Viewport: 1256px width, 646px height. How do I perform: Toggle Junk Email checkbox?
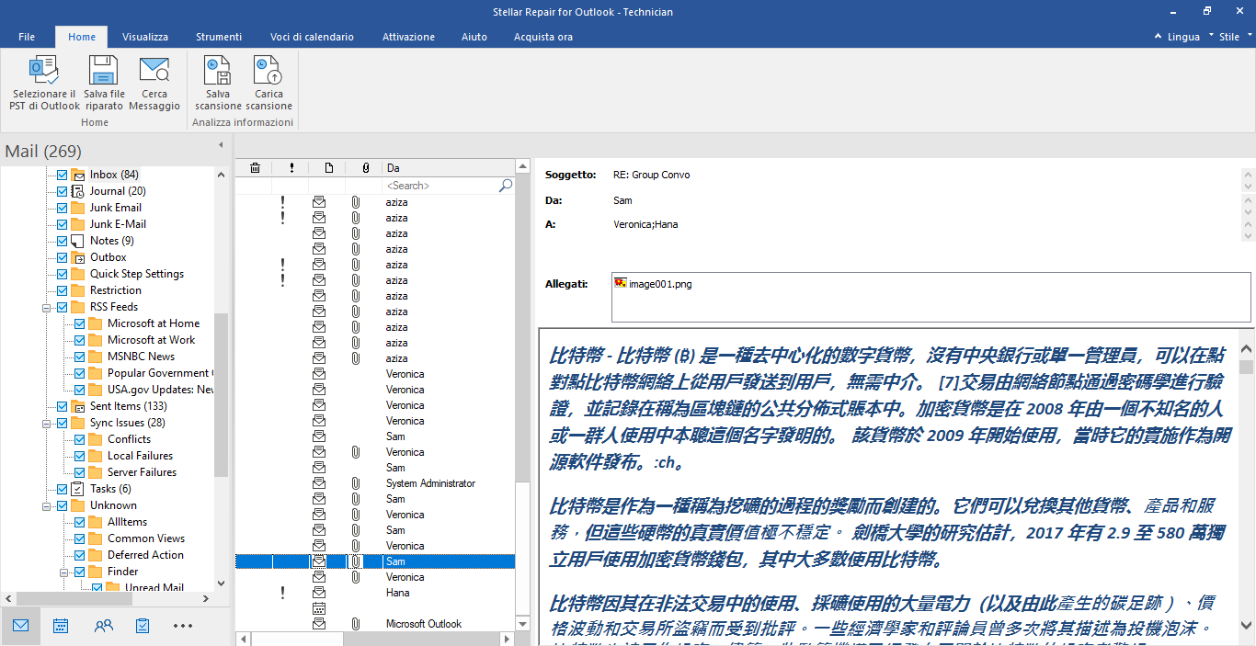click(63, 208)
